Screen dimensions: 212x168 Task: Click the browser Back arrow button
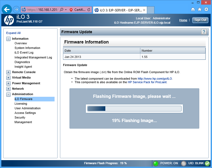point(7,10)
